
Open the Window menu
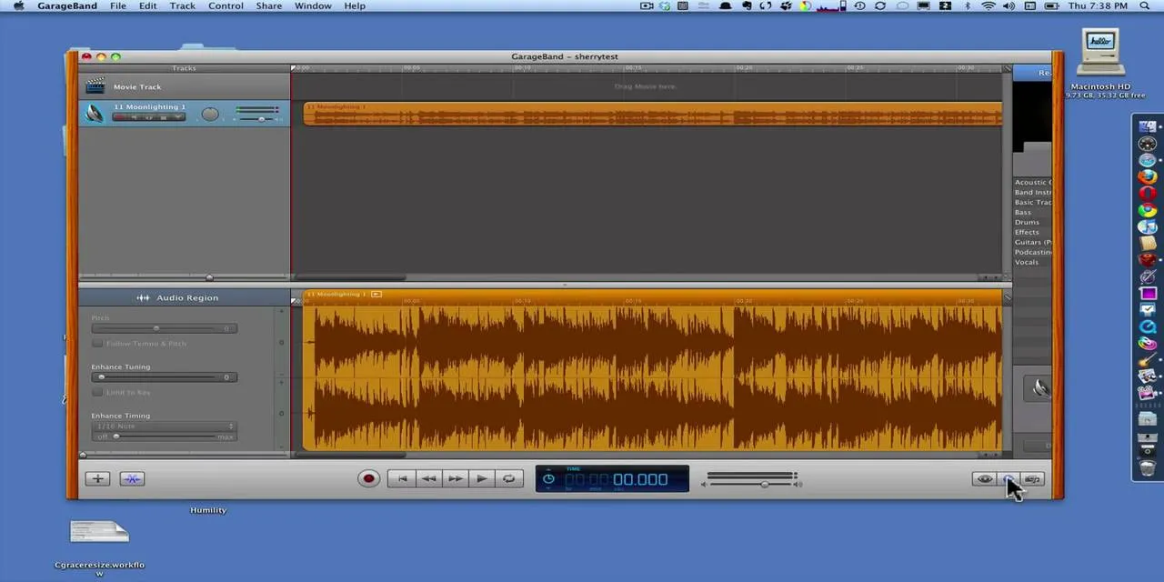pos(313,5)
